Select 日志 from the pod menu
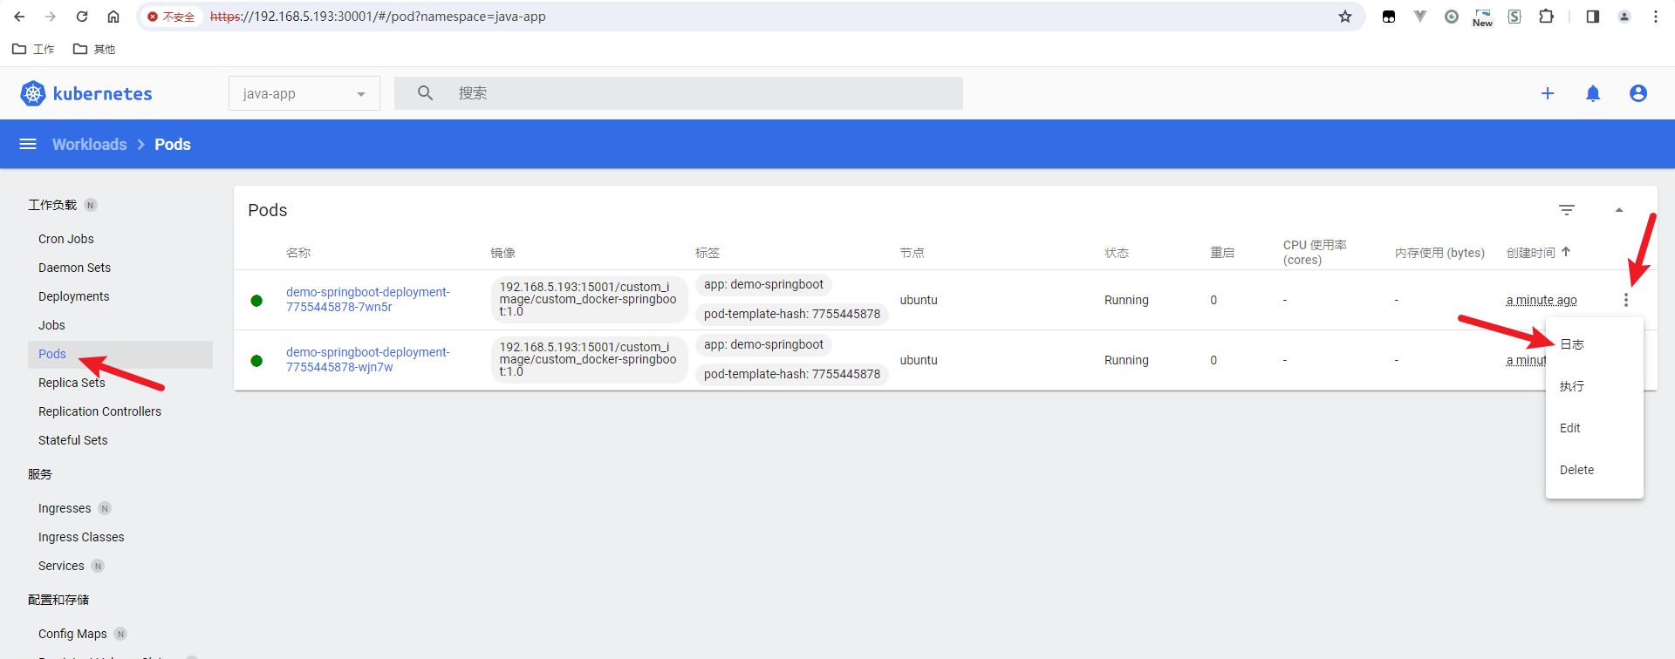This screenshot has height=659, width=1675. click(1572, 344)
